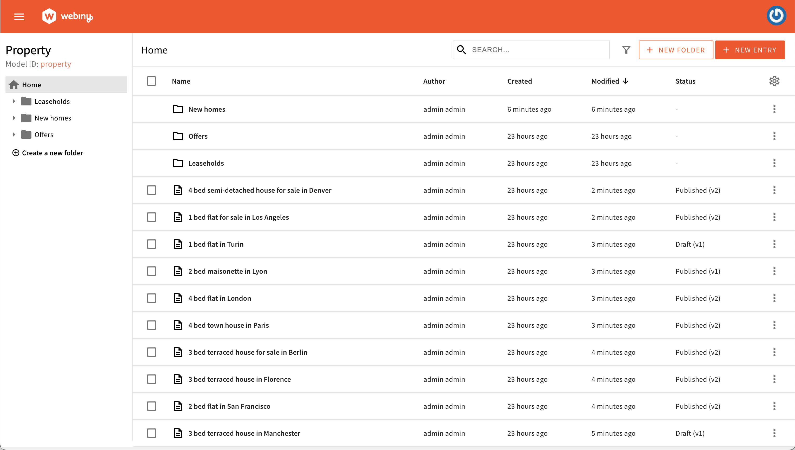The height and width of the screenshot is (450, 795).
Task: Open the hamburger main menu
Action: point(19,16)
